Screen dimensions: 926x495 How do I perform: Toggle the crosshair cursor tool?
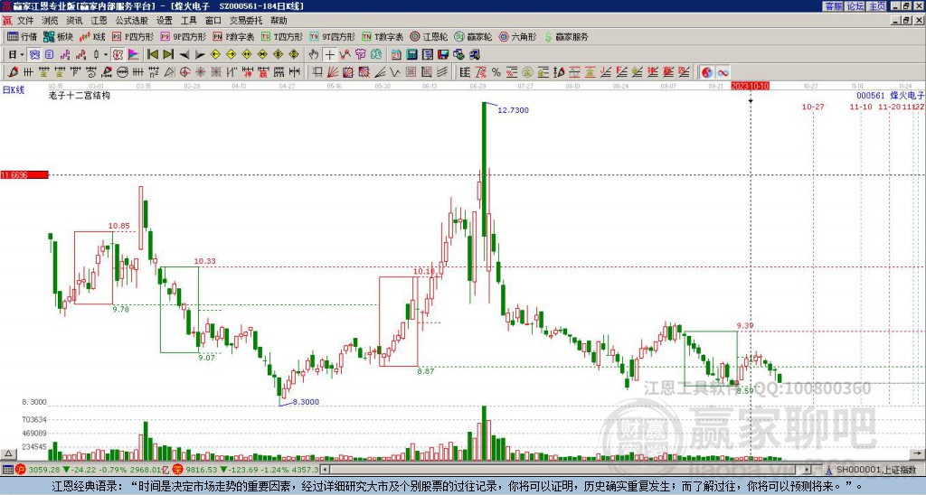coord(329,55)
